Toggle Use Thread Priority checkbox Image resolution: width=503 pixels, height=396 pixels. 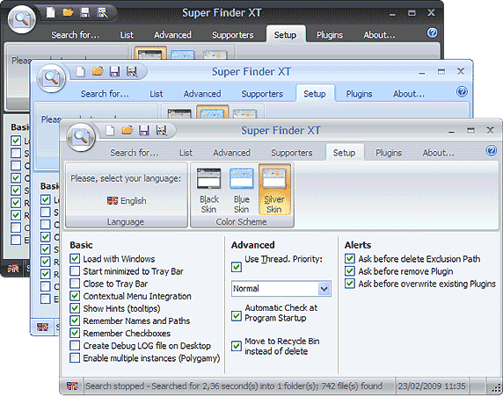[237, 267]
